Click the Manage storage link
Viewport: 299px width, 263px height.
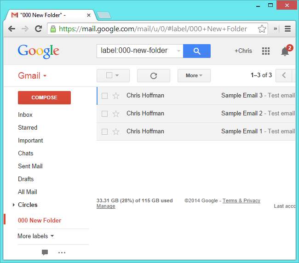click(x=106, y=206)
